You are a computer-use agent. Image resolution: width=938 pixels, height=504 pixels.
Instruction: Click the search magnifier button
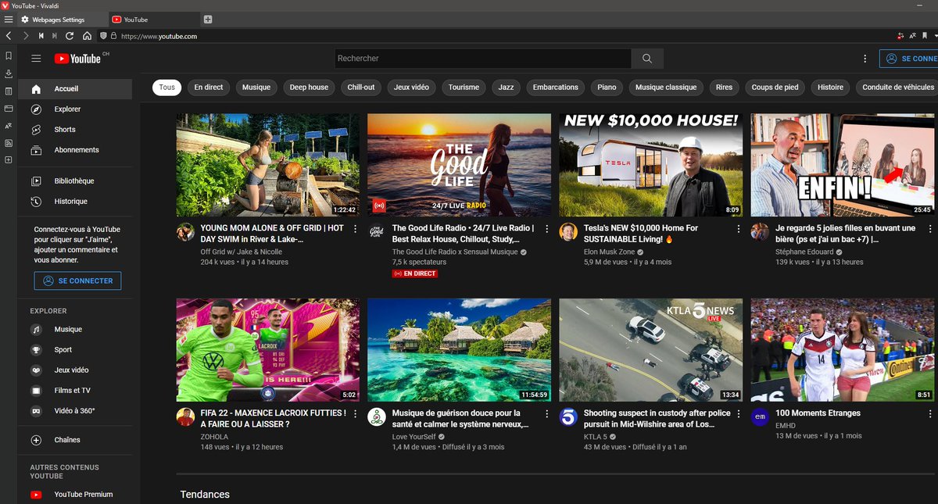tap(647, 59)
